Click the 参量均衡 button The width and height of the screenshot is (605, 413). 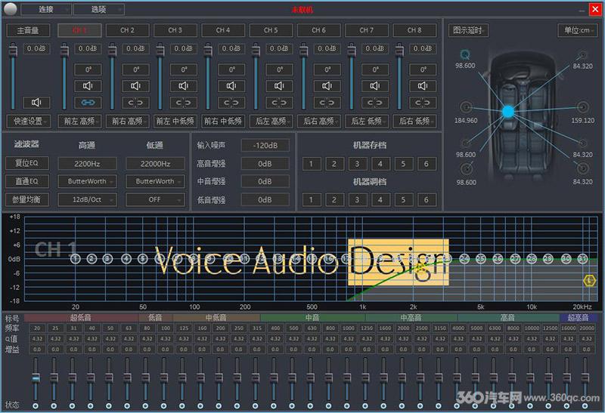pos(27,199)
